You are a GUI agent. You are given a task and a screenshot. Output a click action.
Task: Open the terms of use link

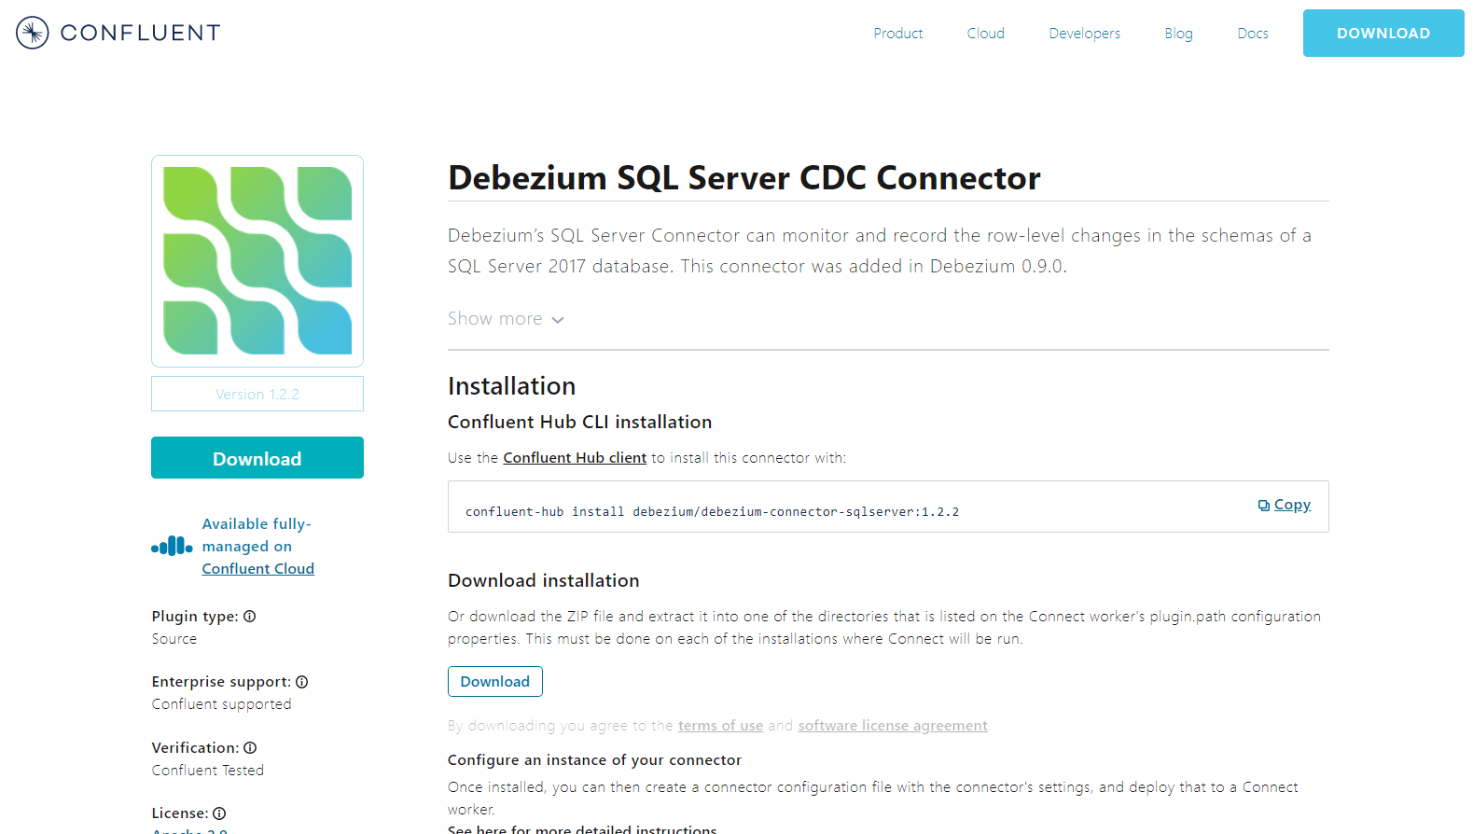pyautogui.click(x=720, y=726)
